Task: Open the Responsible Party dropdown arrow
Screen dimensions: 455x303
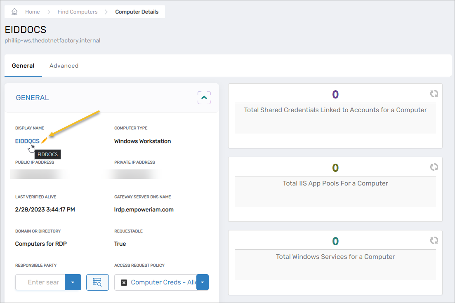Action: (x=73, y=282)
